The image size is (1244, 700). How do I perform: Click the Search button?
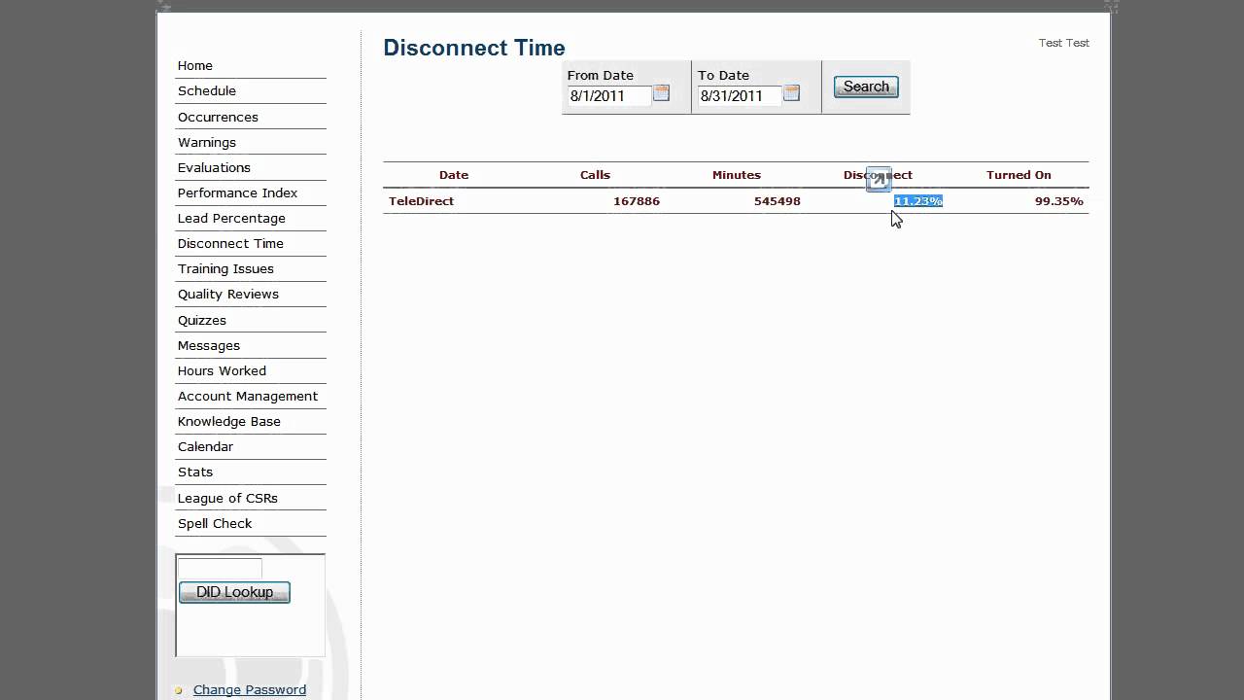(x=866, y=87)
